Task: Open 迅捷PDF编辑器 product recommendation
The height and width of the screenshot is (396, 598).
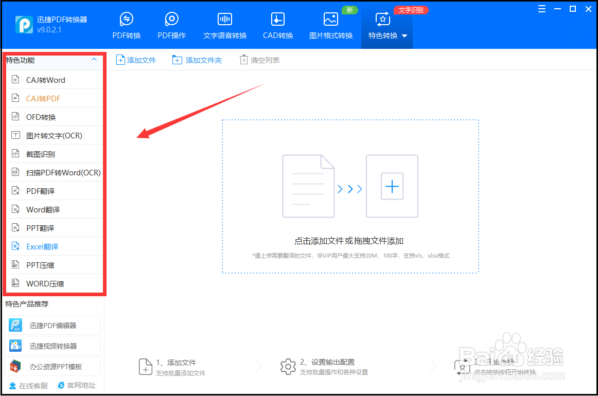Action: tap(52, 325)
